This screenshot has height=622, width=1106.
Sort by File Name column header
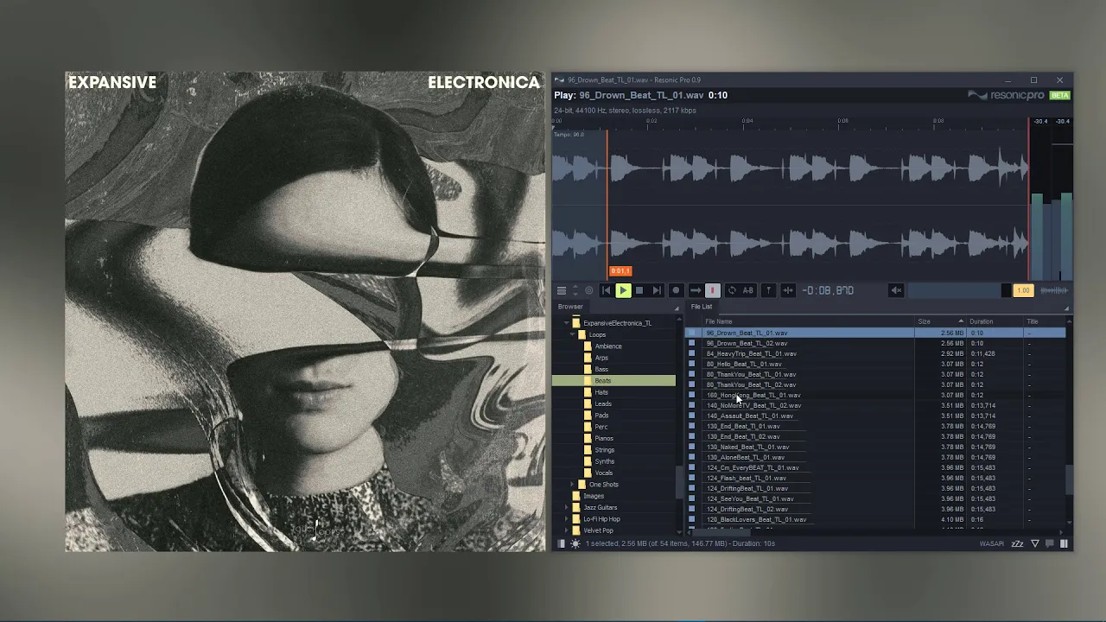(x=718, y=321)
